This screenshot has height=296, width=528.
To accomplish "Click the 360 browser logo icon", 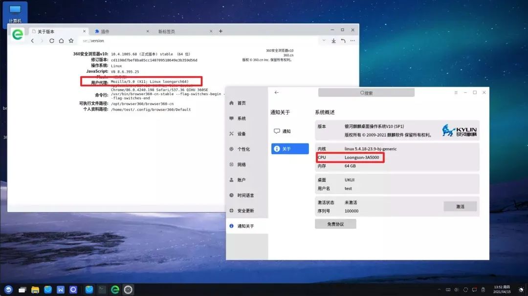I will point(18,34).
